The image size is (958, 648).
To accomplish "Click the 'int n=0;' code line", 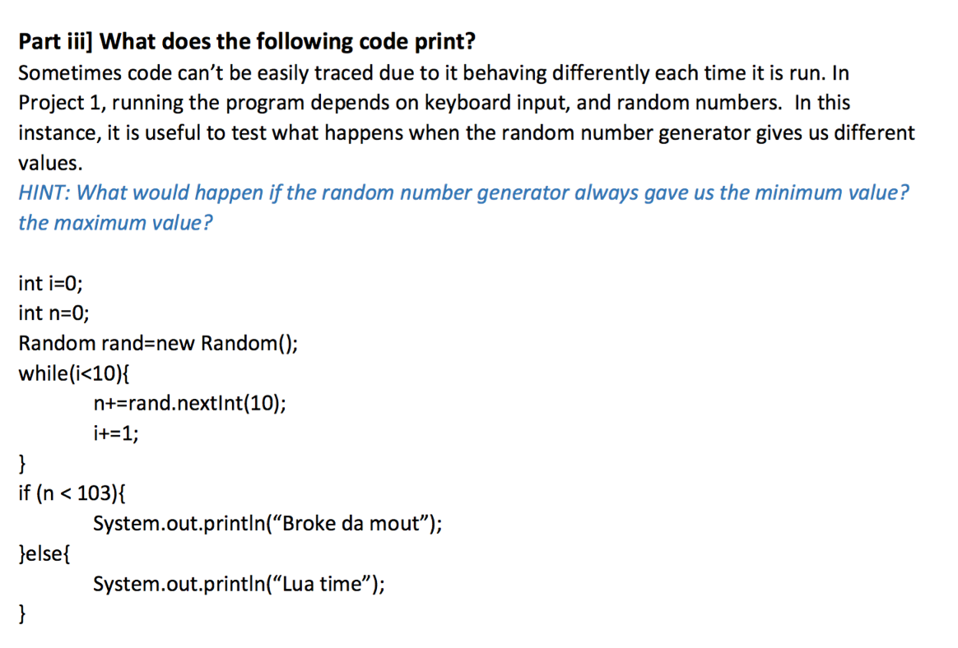I will (53, 313).
